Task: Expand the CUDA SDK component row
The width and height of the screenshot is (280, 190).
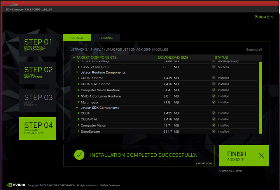Action: pos(79,113)
